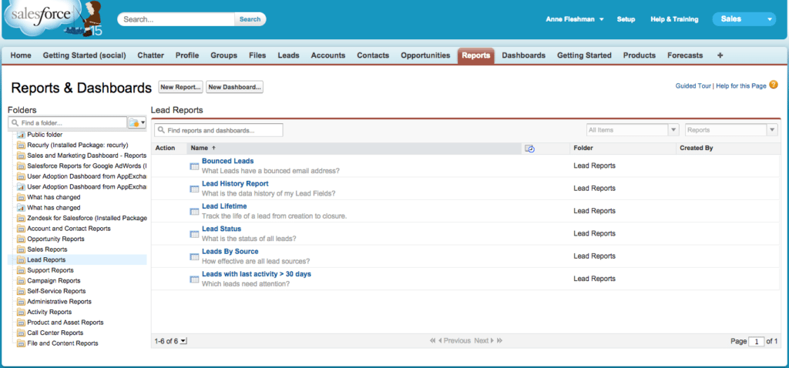The height and width of the screenshot is (368, 789).
Task: Click the Call Center Reports folder icon
Action: click(21, 333)
